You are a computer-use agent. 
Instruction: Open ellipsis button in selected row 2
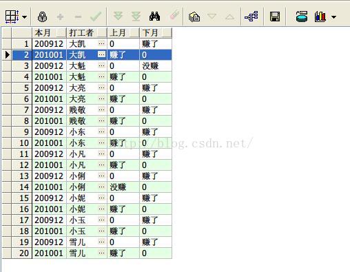coord(101,54)
